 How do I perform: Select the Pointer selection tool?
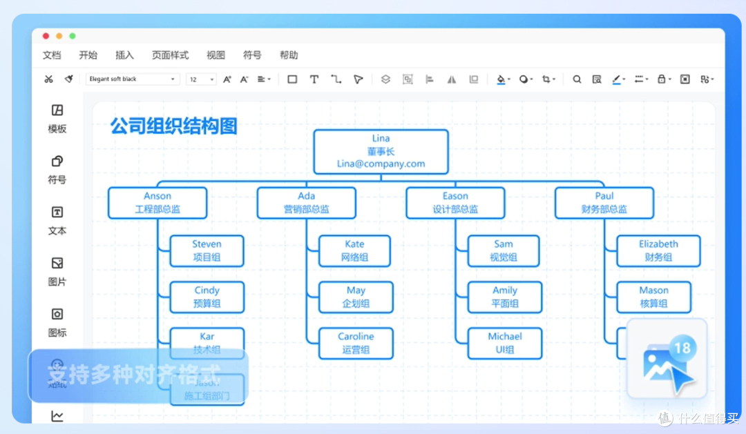click(358, 79)
